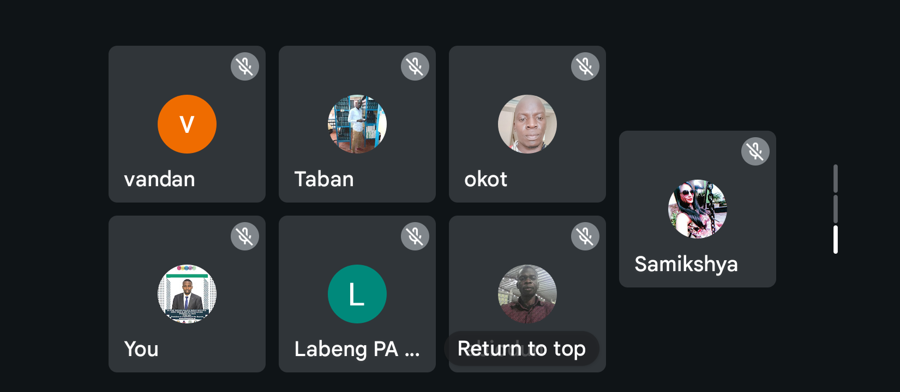The width and height of the screenshot is (900, 392).
Task: Click the highlighted bottom page indicator bar
Action: [836, 240]
